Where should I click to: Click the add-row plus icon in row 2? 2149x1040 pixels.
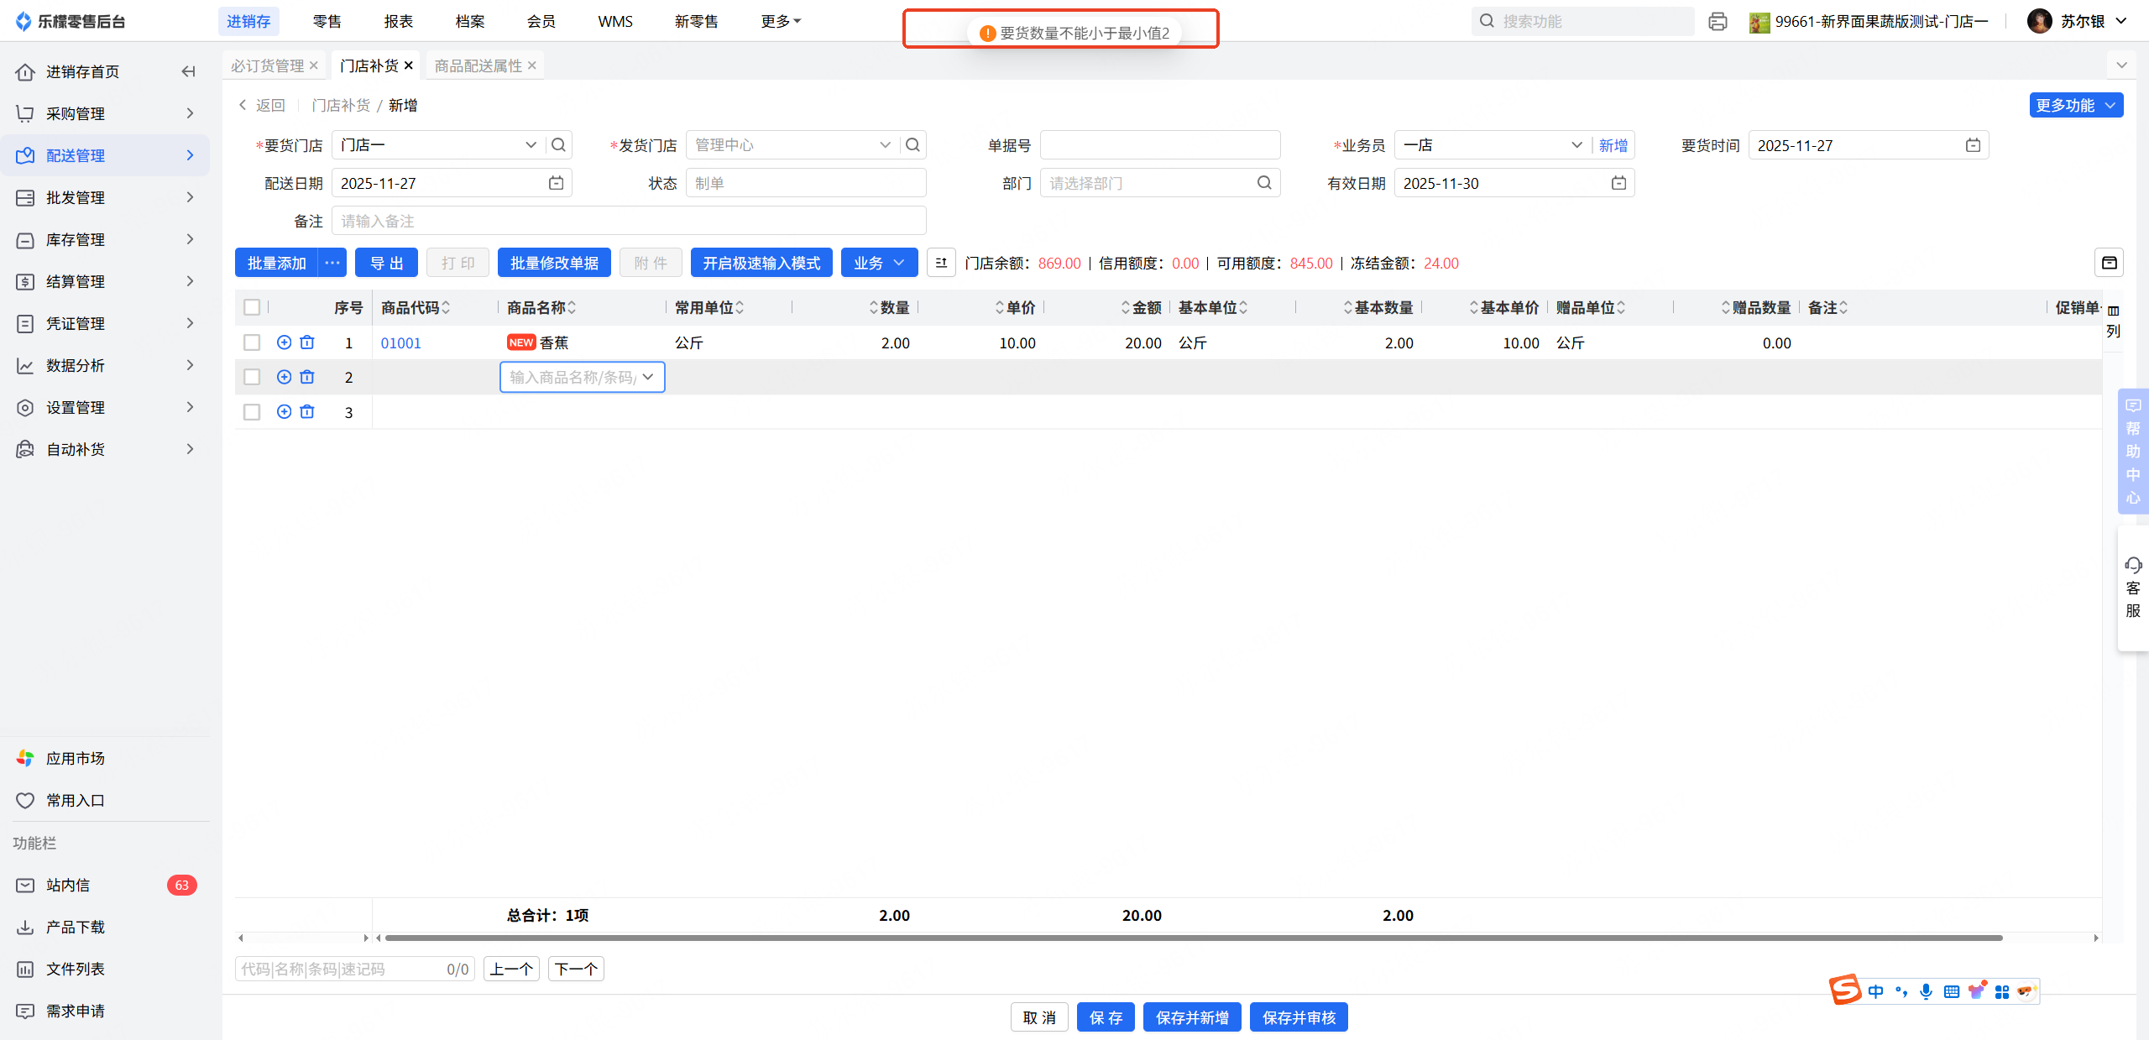(x=284, y=377)
